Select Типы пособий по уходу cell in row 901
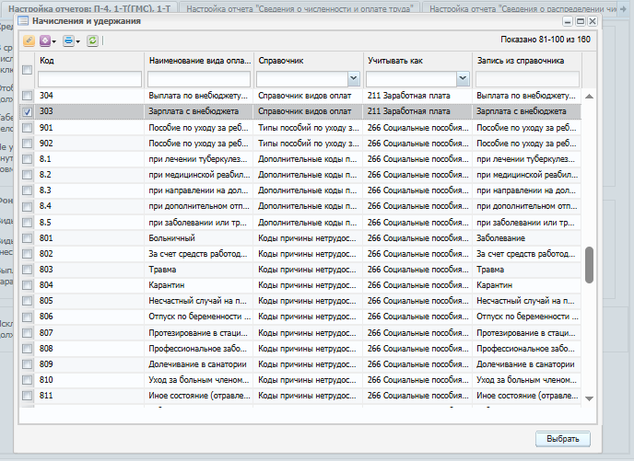Viewport: 634px width, 461px height. (x=308, y=128)
